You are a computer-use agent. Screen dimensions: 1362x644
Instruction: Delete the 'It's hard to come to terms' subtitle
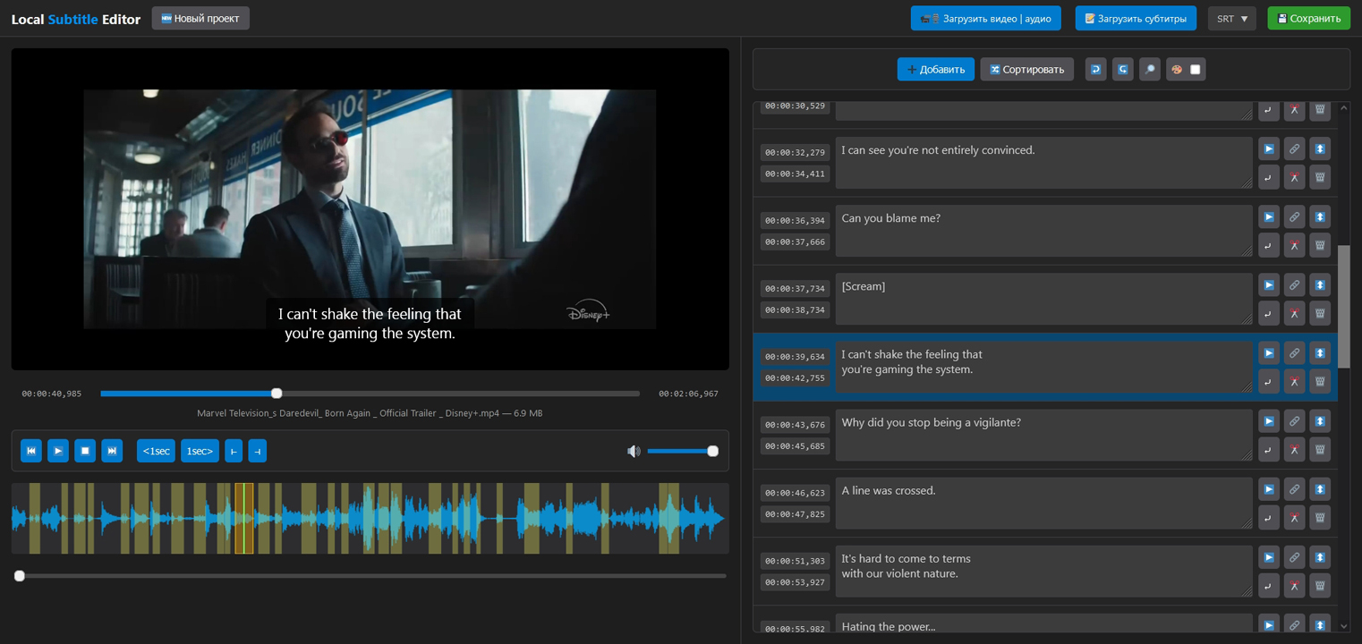pos(1320,585)
